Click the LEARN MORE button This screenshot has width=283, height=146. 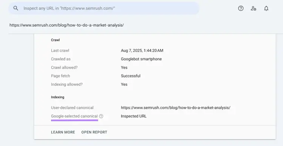(63, 132)
